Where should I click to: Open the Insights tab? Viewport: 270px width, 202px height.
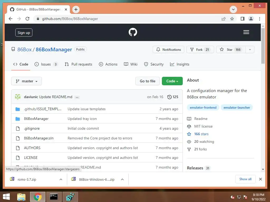(x=179, y=64)
